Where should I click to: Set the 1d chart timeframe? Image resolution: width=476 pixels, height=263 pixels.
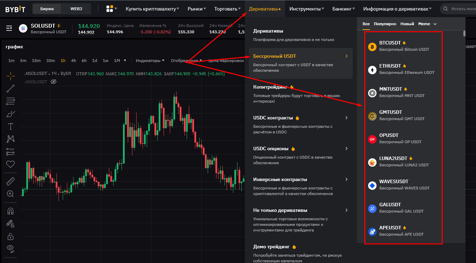pos(95,61)
